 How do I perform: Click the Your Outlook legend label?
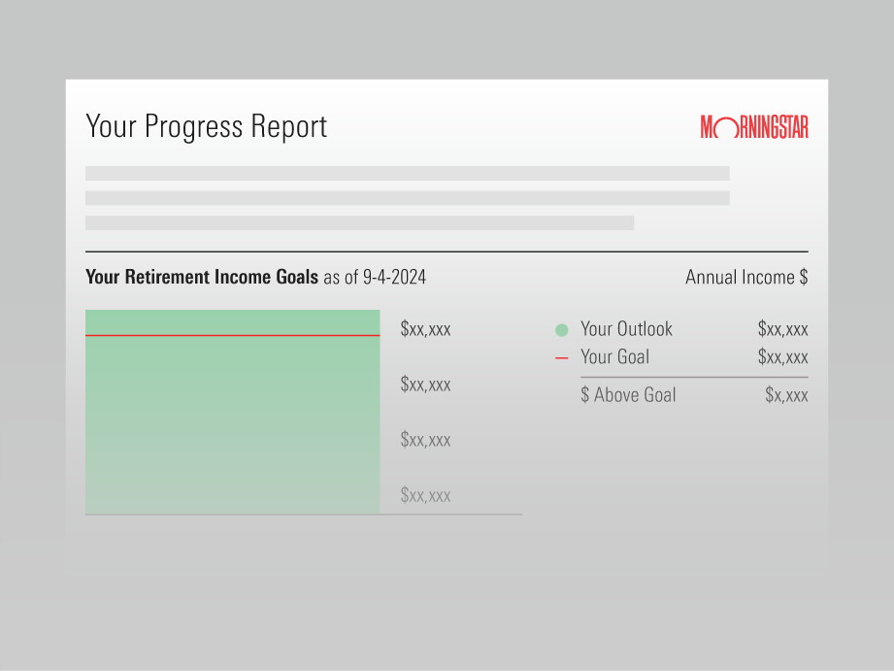[x=626, y=329]
